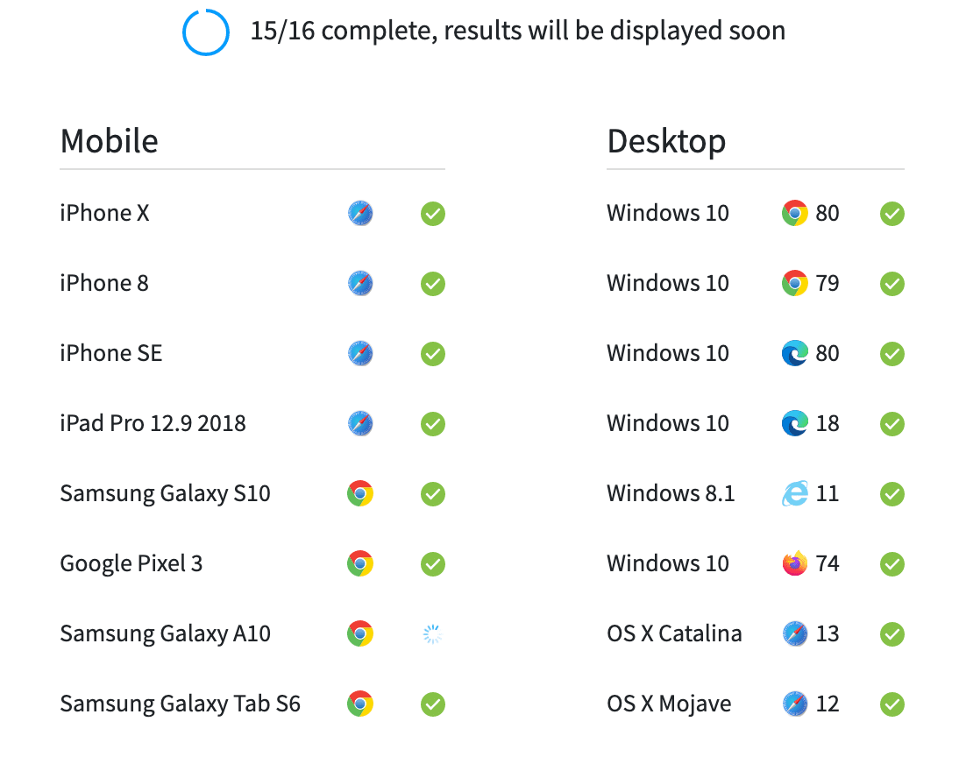The image size is (959, 764).
Task: Click Internet Explorer 11 icon on Windows 8.1
Action: coord(794,494)
